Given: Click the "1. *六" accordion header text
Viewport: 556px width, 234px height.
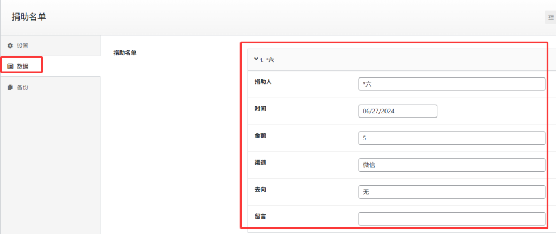Looking at the screenshot, I should coord(267,60).
